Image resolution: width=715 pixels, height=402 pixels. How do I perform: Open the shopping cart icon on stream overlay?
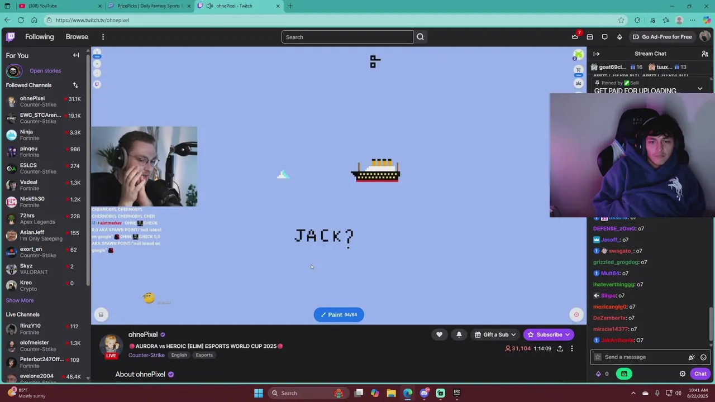[579, 70]
